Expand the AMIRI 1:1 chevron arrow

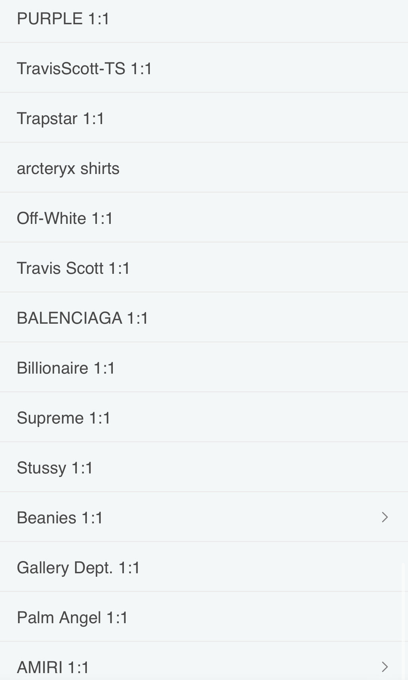[384, 666]
